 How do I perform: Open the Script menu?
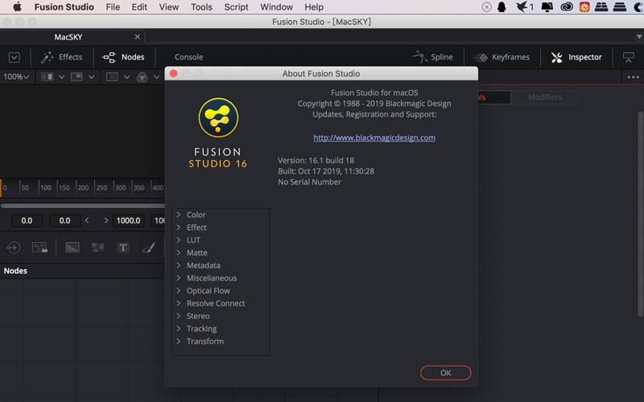point(236,7)
